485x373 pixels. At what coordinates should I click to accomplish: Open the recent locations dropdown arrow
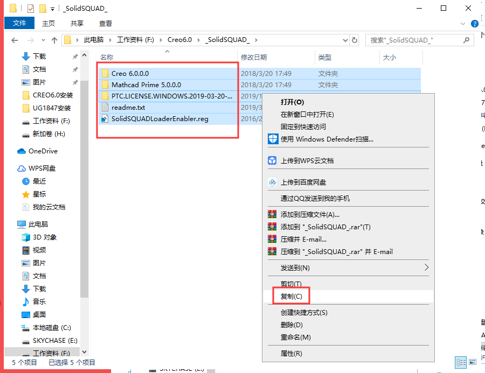43,40
